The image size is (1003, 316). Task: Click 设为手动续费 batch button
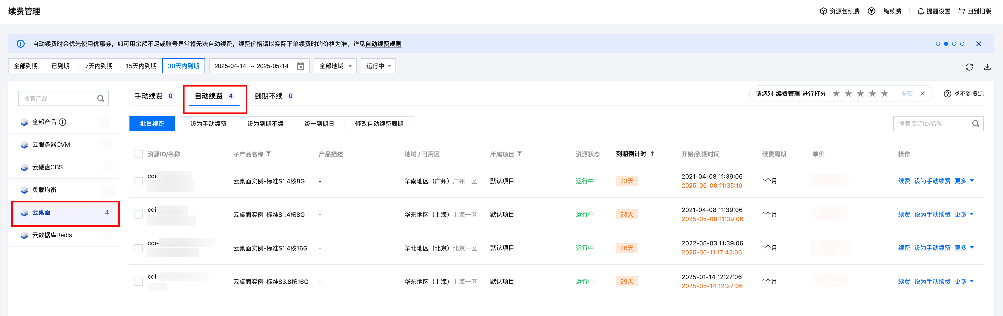pyautogui.click(x=208, y=124)
